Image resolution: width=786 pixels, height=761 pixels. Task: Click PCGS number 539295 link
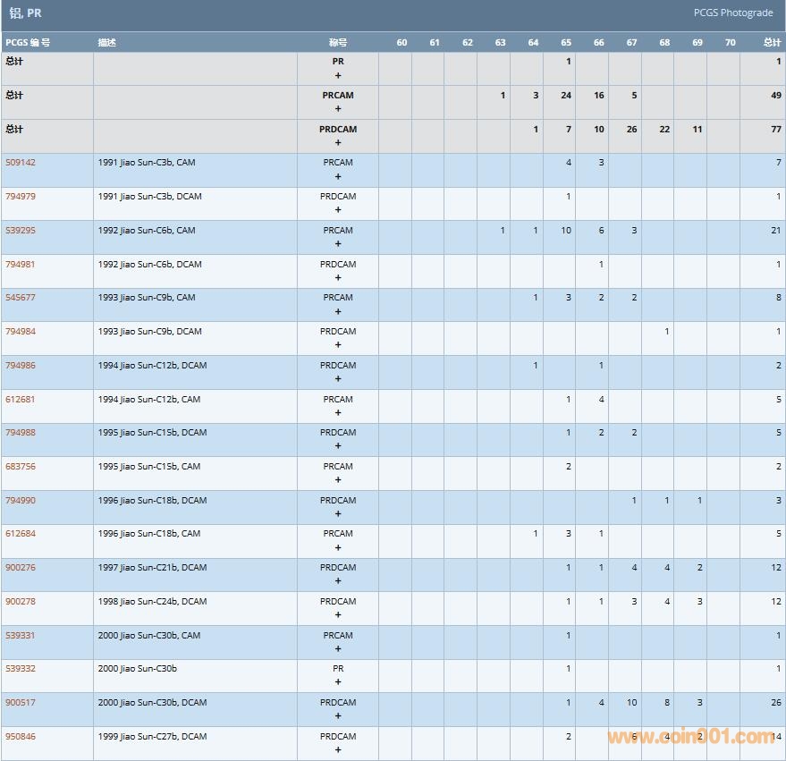click(21, 231)
